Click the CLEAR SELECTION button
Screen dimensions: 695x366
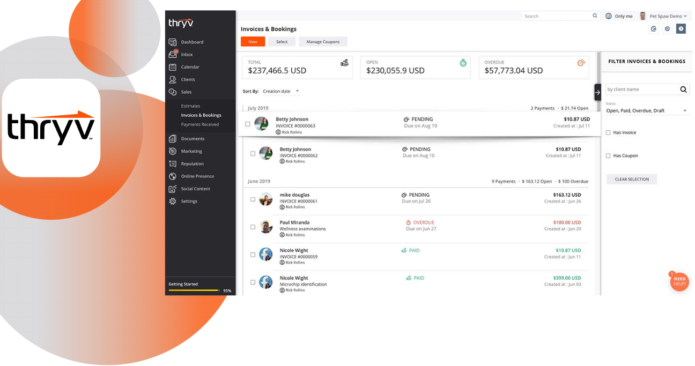coord(632,180)
